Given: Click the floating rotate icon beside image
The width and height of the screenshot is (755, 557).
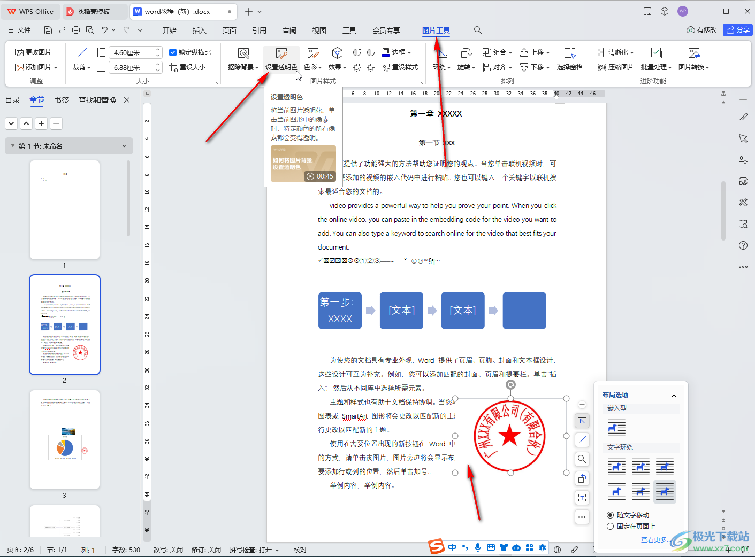Looking at the screenshot, I should pos(582,478).
